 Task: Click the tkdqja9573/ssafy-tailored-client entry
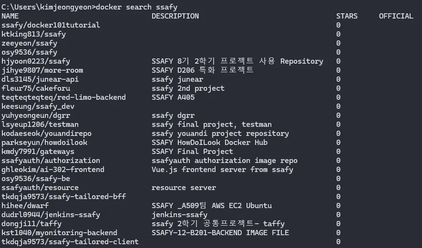click(x=70, y=242)
